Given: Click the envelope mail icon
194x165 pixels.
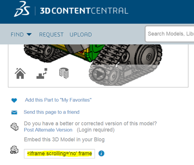Looking at the screenshot, I should 14,112.
